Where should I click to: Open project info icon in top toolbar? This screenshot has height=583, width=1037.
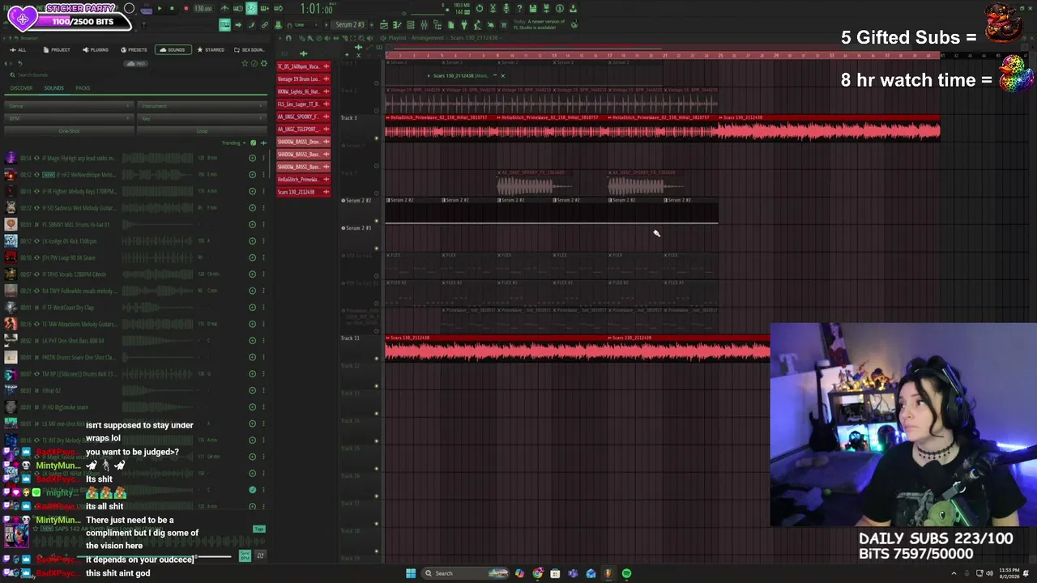click(x=560, y=9)
